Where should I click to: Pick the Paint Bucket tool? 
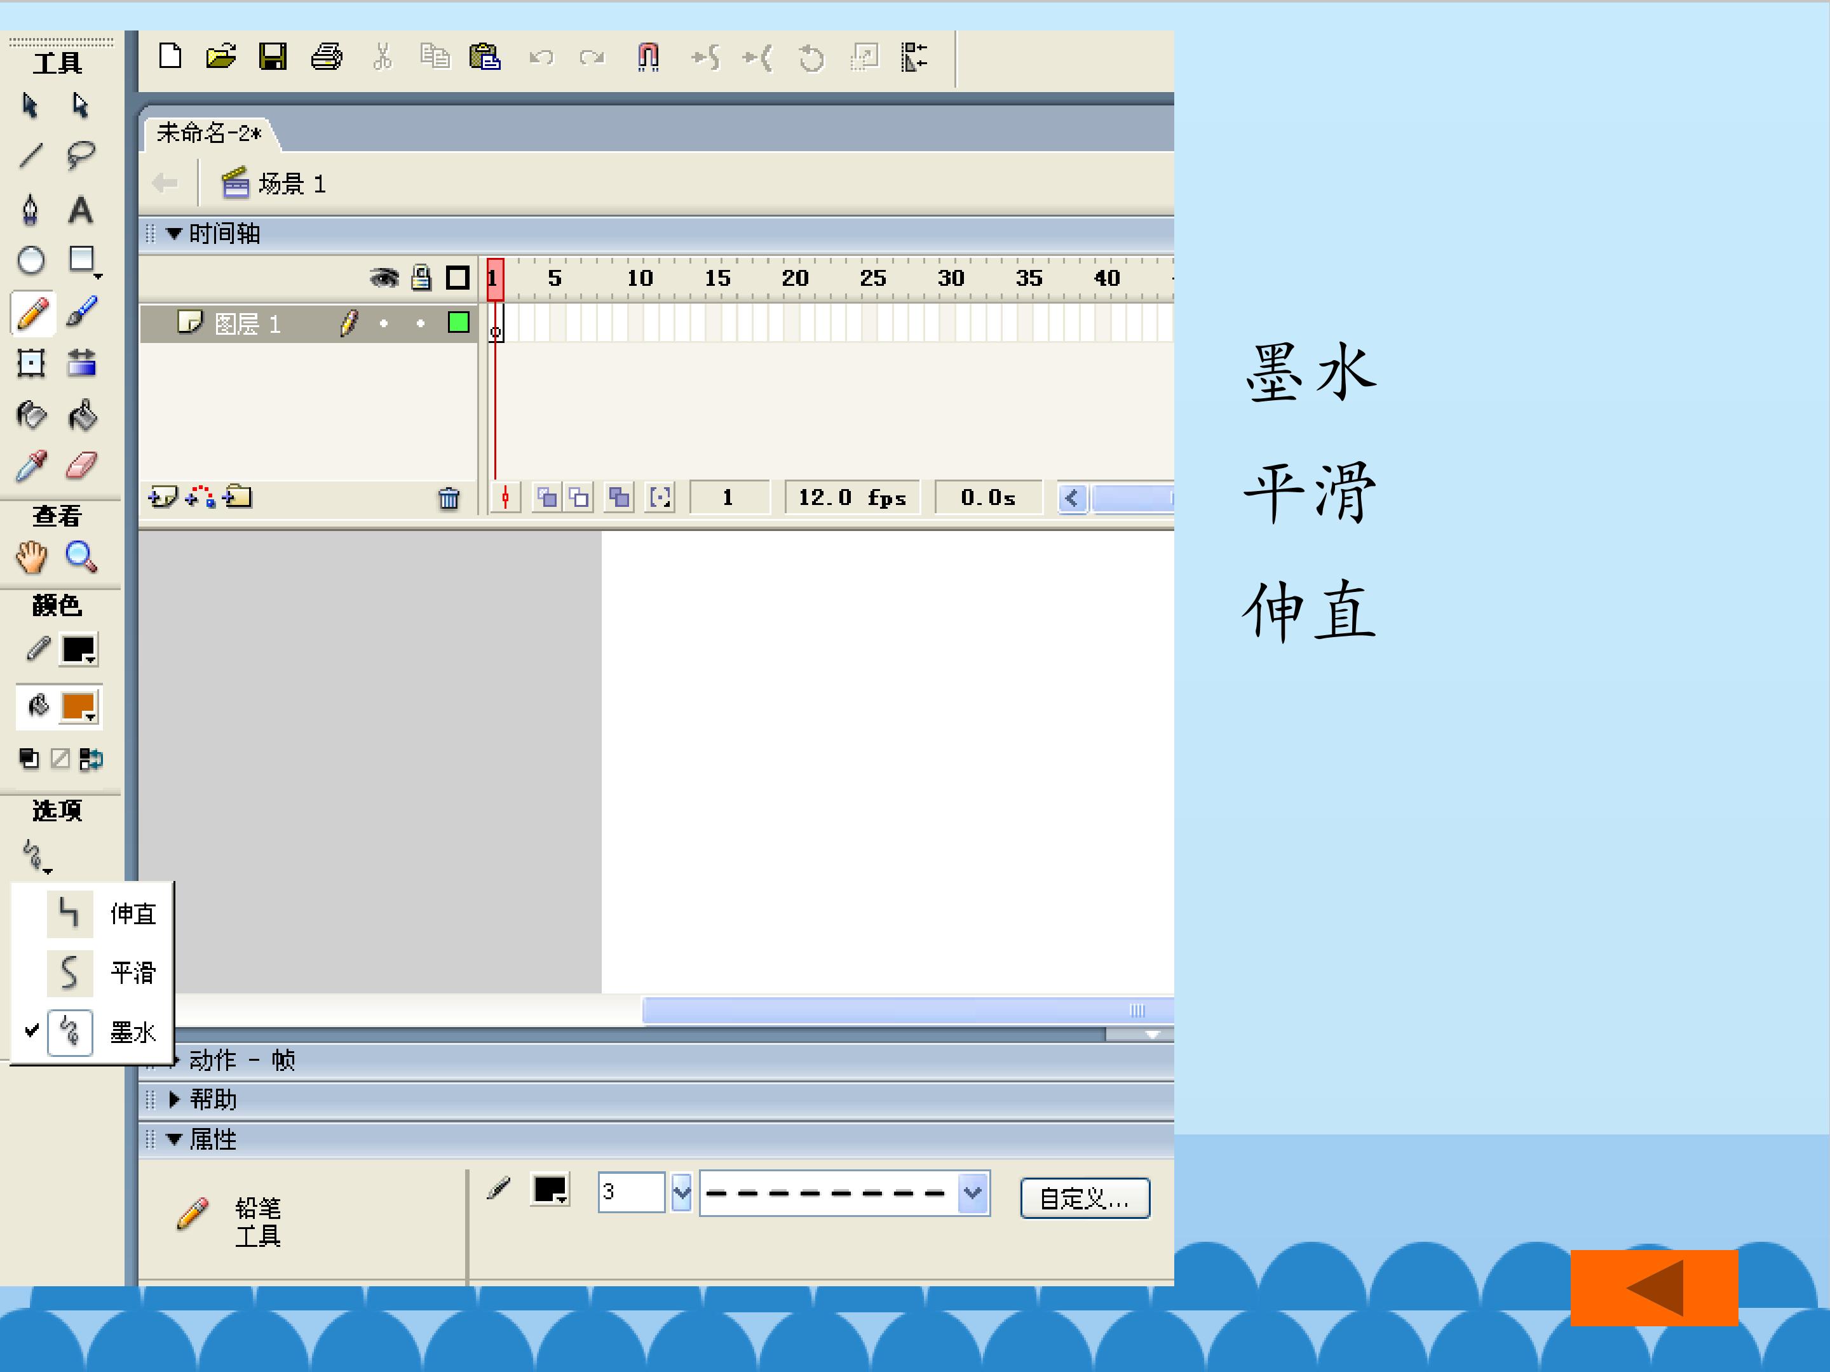pos(82,415)
